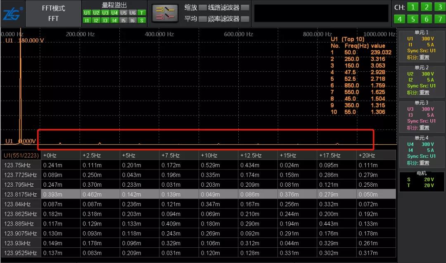Enable the 平均 averaging checkbox
Image resolution: width=446 pixels, height=263 pixels.
202,19
